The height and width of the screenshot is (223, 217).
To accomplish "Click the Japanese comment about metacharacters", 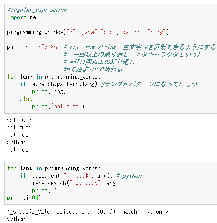I will pos(132,55).
